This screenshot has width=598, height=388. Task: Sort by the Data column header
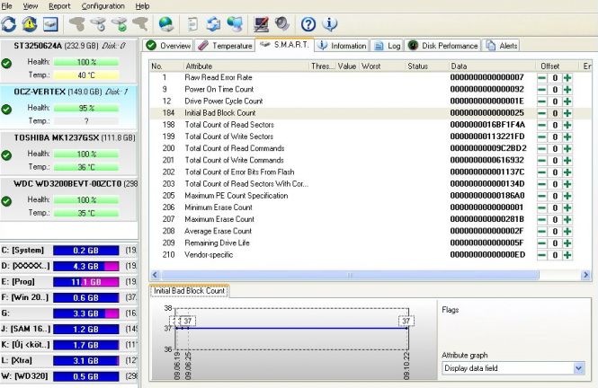[492, 66]
